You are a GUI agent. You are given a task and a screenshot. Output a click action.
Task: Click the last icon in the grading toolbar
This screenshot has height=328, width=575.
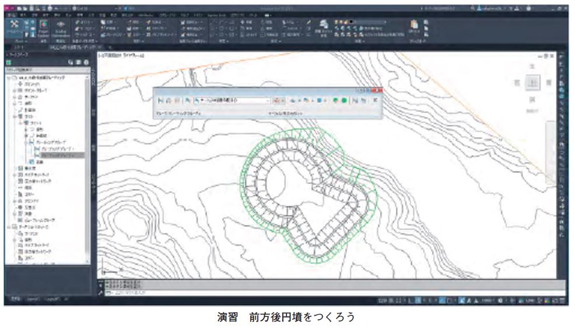pos(375,100)
